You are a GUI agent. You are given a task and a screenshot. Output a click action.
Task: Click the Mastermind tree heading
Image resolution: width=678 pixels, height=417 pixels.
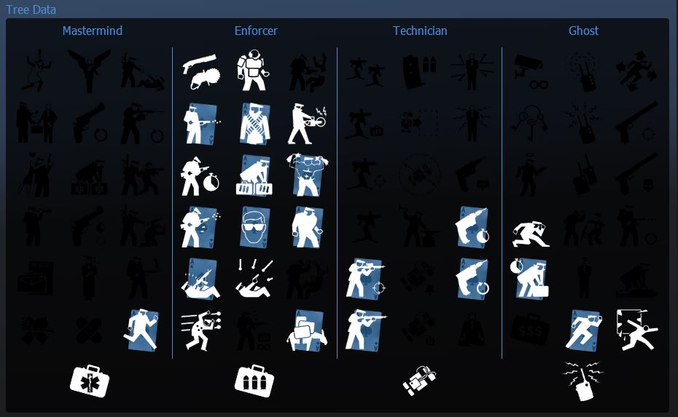pyautogui.click(x=92, y=31)
